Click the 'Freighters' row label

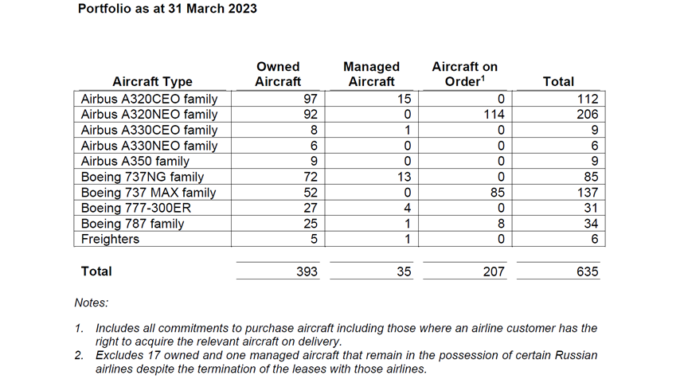[x=110, y=239]
